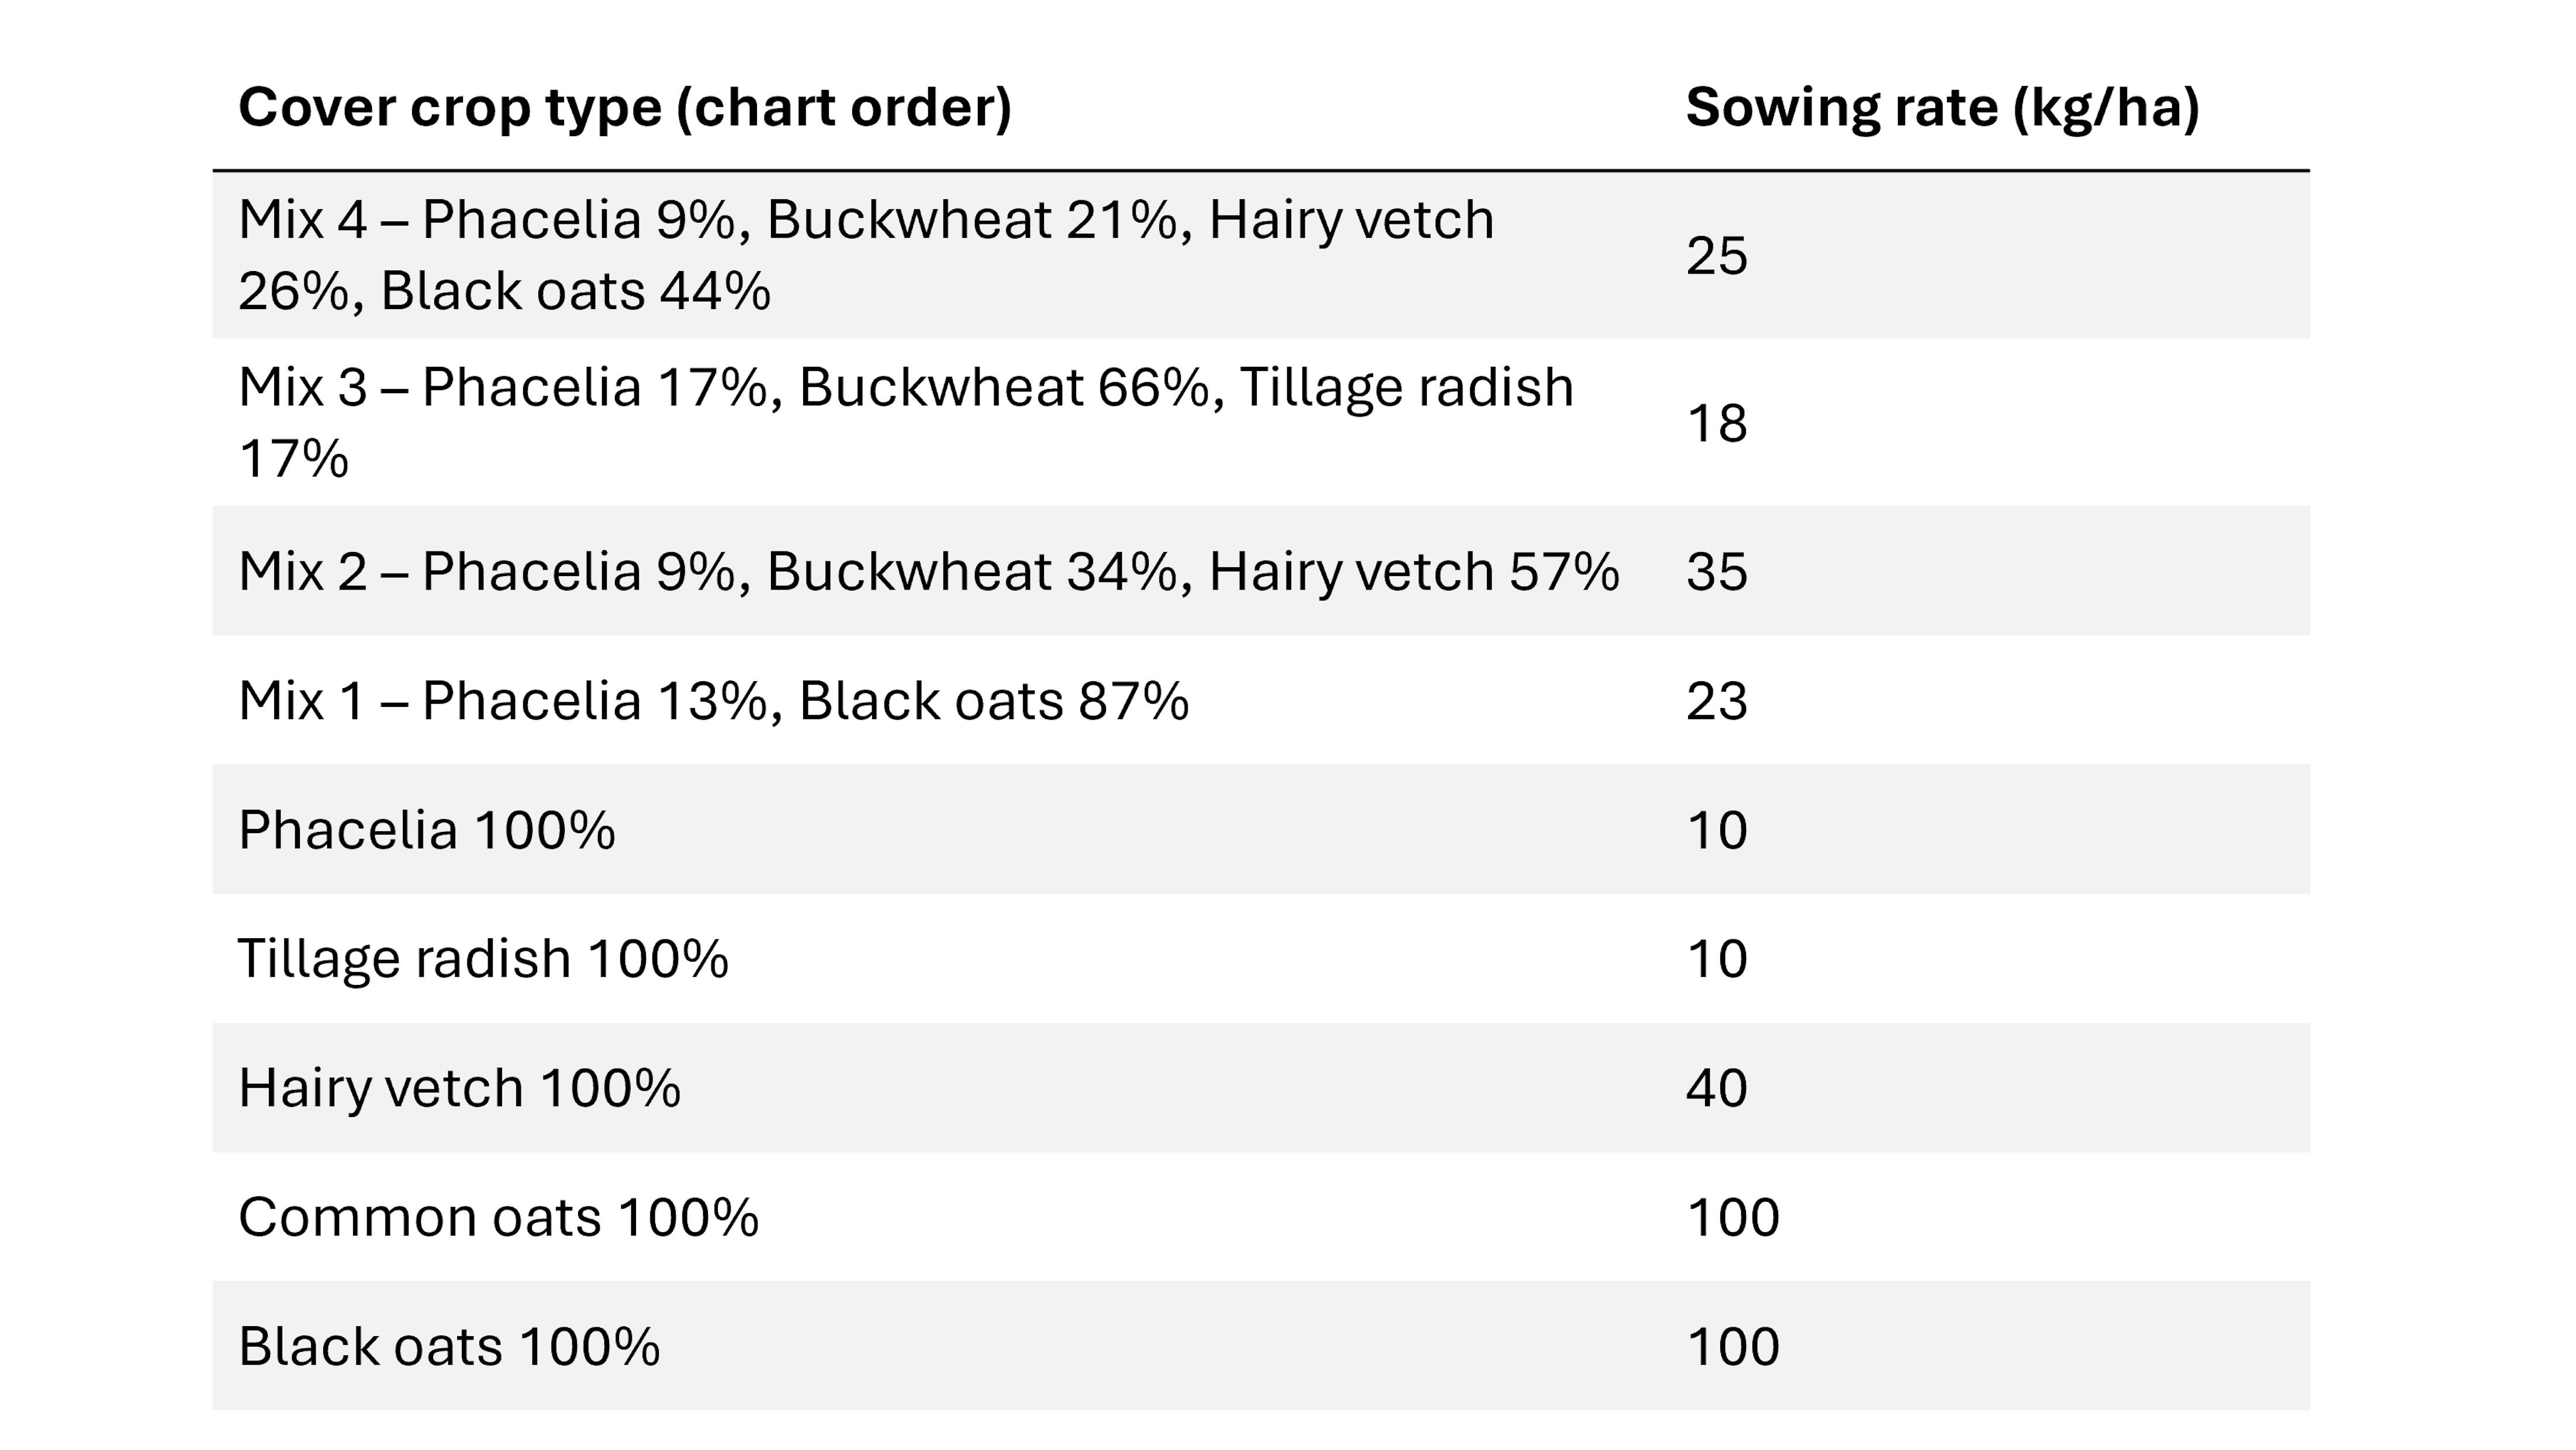Select the Mix 2 cover crop cell
The height and width of the screenshot is (1450, 2576).
(x=928, y=571)
